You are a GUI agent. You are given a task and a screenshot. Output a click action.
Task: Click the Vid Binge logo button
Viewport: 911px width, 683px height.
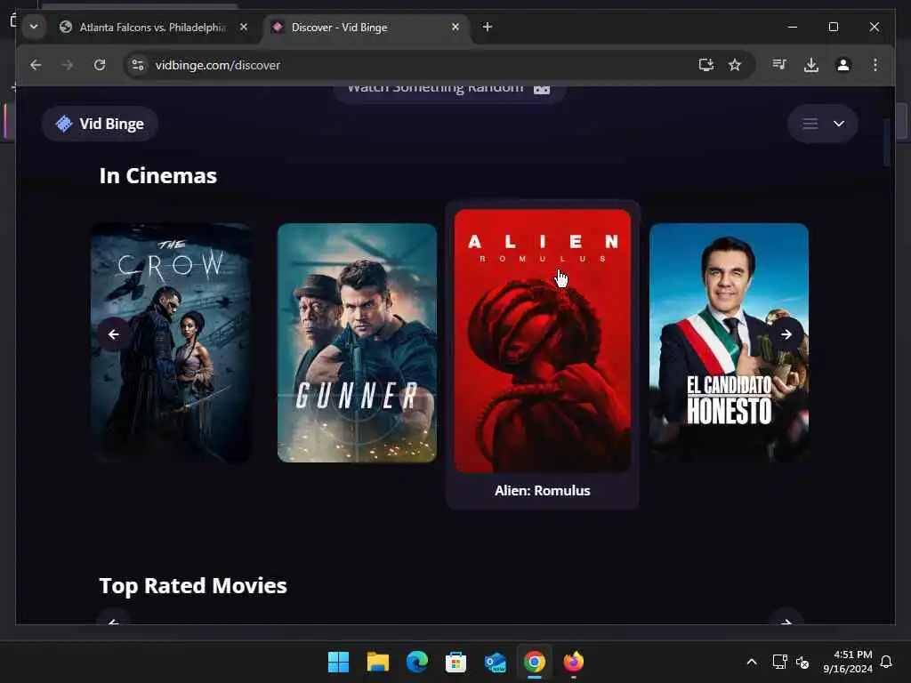(100, 124)
